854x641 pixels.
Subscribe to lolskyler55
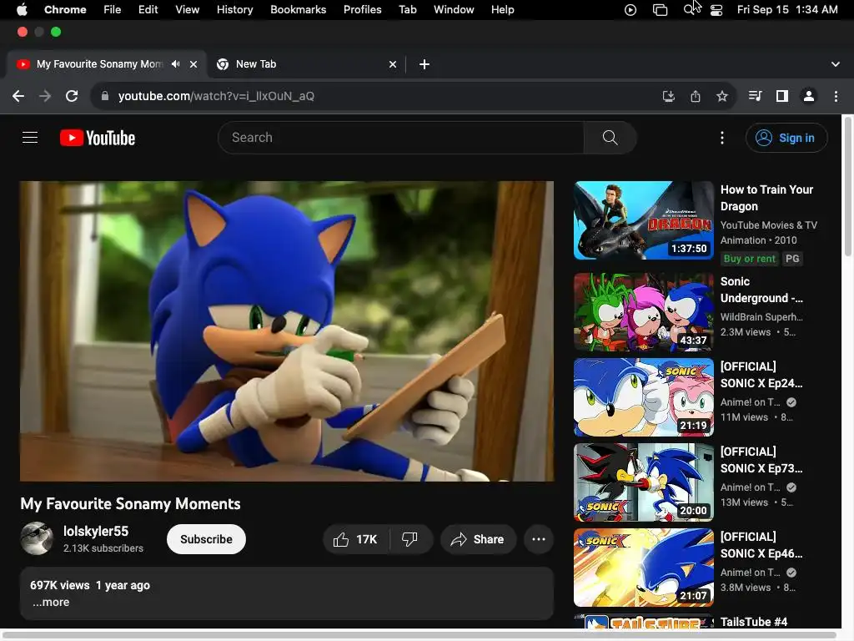point(207,540)
